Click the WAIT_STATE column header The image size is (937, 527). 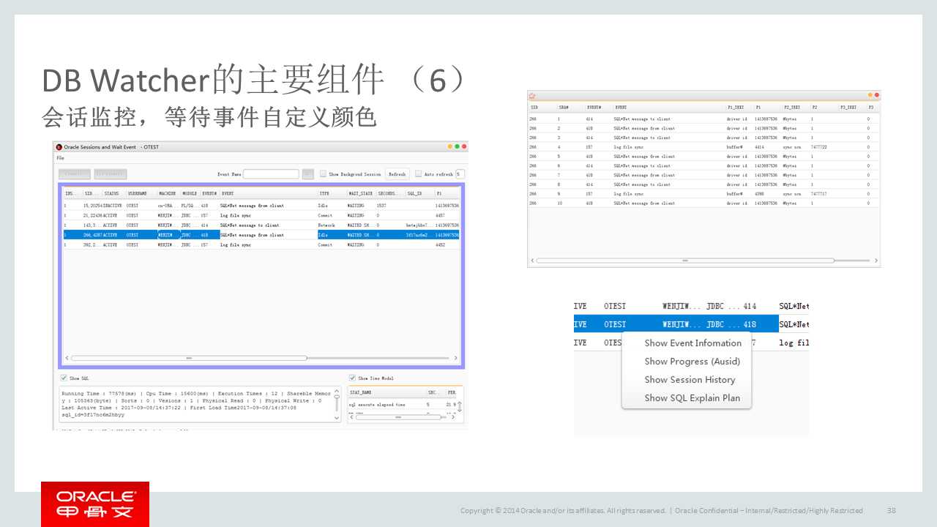coord(361,193)
